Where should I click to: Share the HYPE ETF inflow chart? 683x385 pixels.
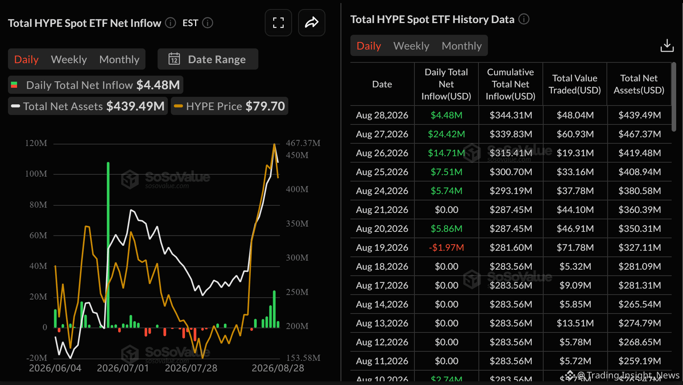coord(312,23)
